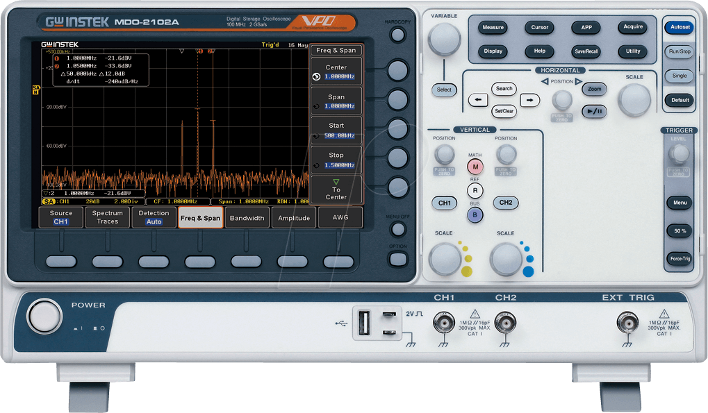Screen dimensions: 708x413
Task: Click the CH1 vertical Position knob
Action: click(x=444, y=155)
